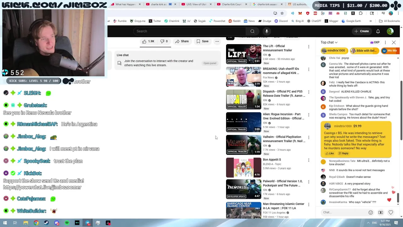Viewport: 403px width, 227px height.
Task: Open Super Chat dollar icon
Action: point(381,212)
